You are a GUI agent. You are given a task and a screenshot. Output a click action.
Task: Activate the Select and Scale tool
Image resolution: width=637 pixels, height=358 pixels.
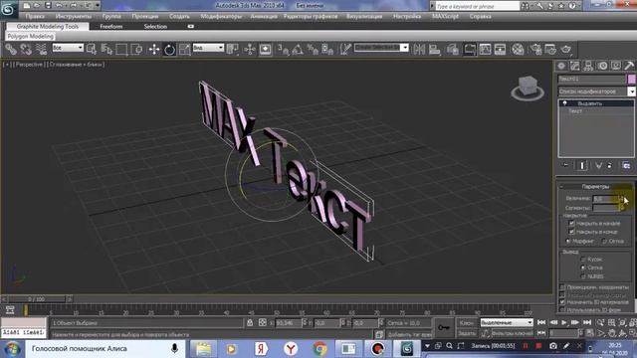pyautogui.click(x=184, y=50)
